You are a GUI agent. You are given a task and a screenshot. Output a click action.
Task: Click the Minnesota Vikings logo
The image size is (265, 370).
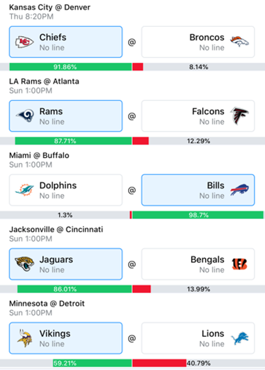(24, 338)
